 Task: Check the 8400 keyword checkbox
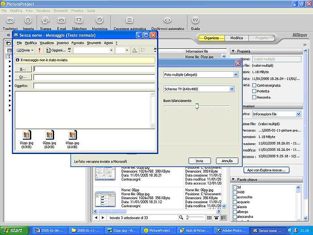tap(235, 192)
